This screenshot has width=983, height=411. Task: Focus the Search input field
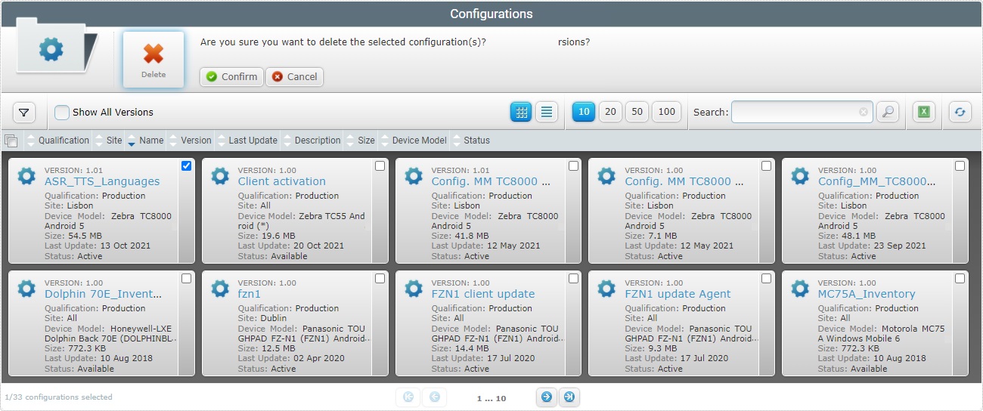pos(795,112)
